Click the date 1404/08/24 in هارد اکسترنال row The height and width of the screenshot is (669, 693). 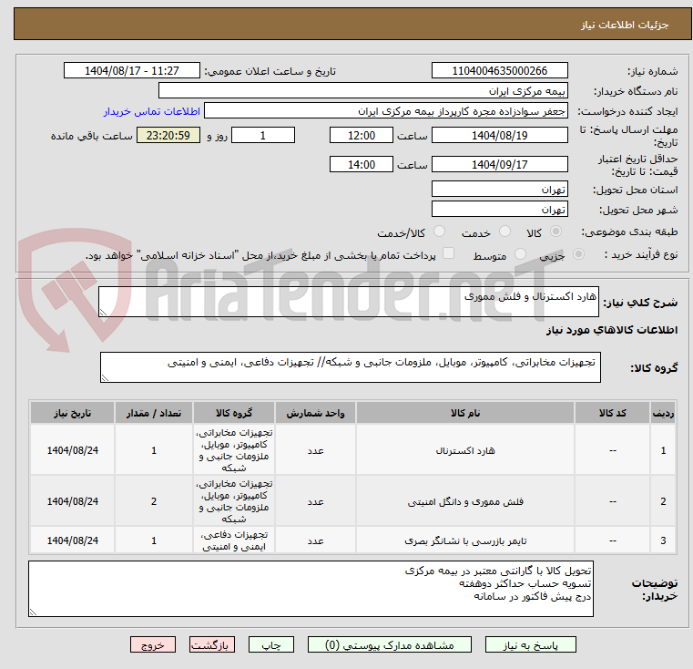tap(73, 450)
